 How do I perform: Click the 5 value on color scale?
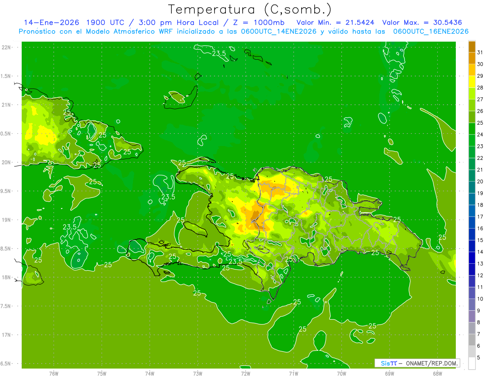coord(479,357)
